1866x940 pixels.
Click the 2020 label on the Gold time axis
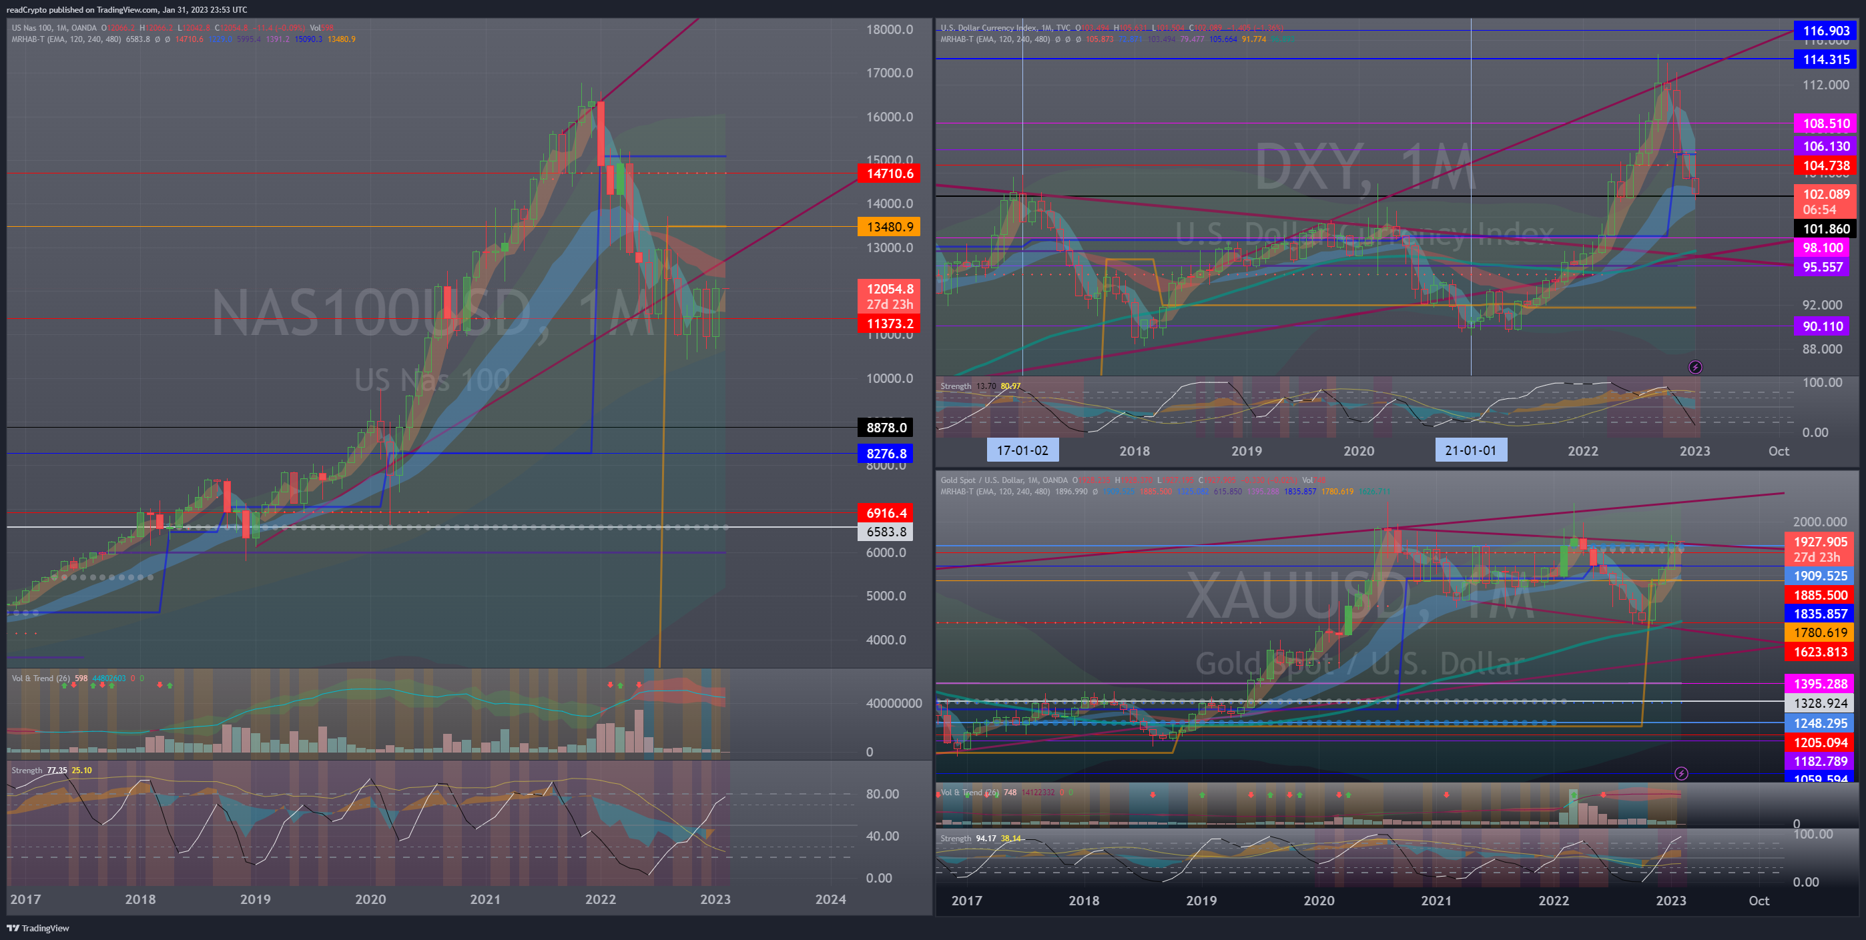[x=1318, y=901]
